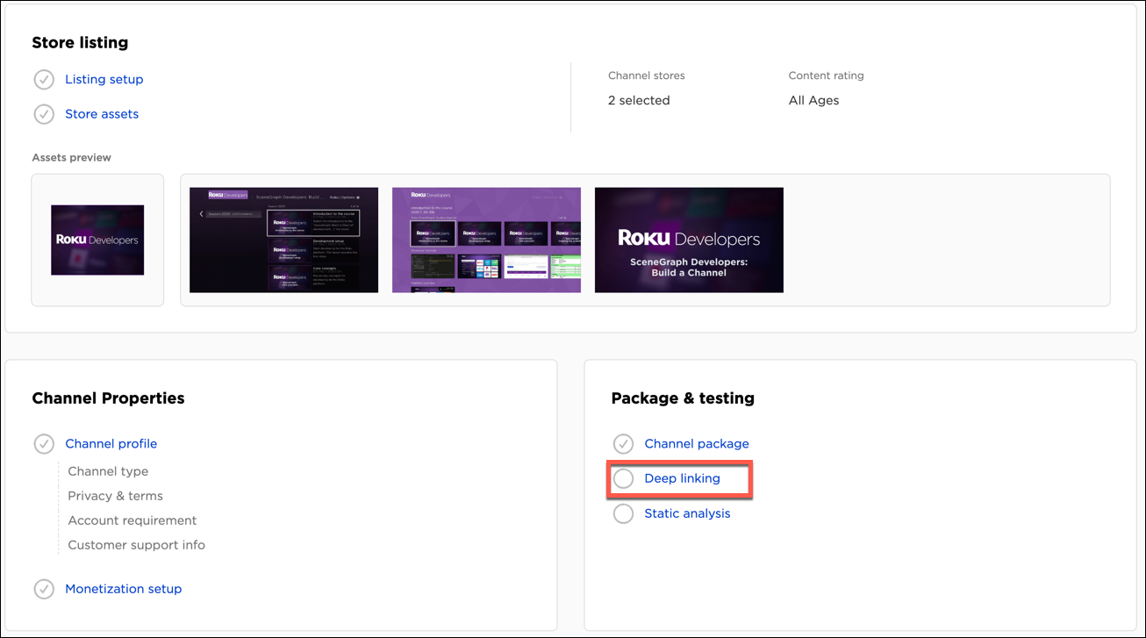Expand the Channel type section

tap(108, 471)
